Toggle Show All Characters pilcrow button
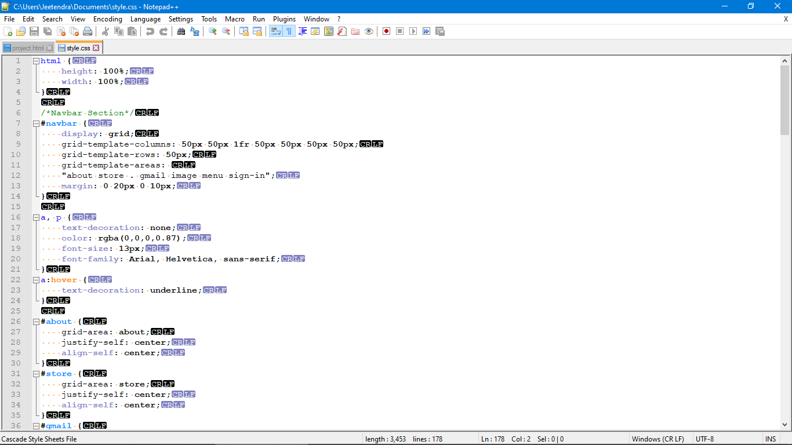 pos(289,31)
